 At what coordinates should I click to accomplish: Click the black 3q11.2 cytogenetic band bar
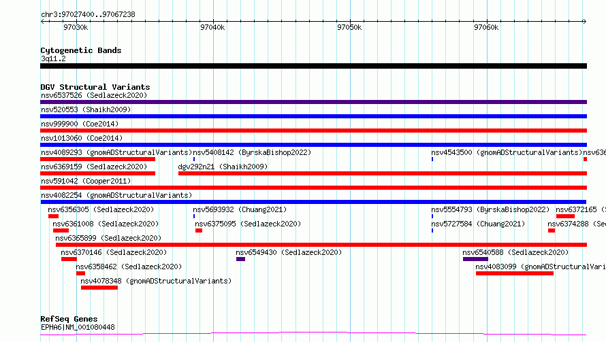313,66
